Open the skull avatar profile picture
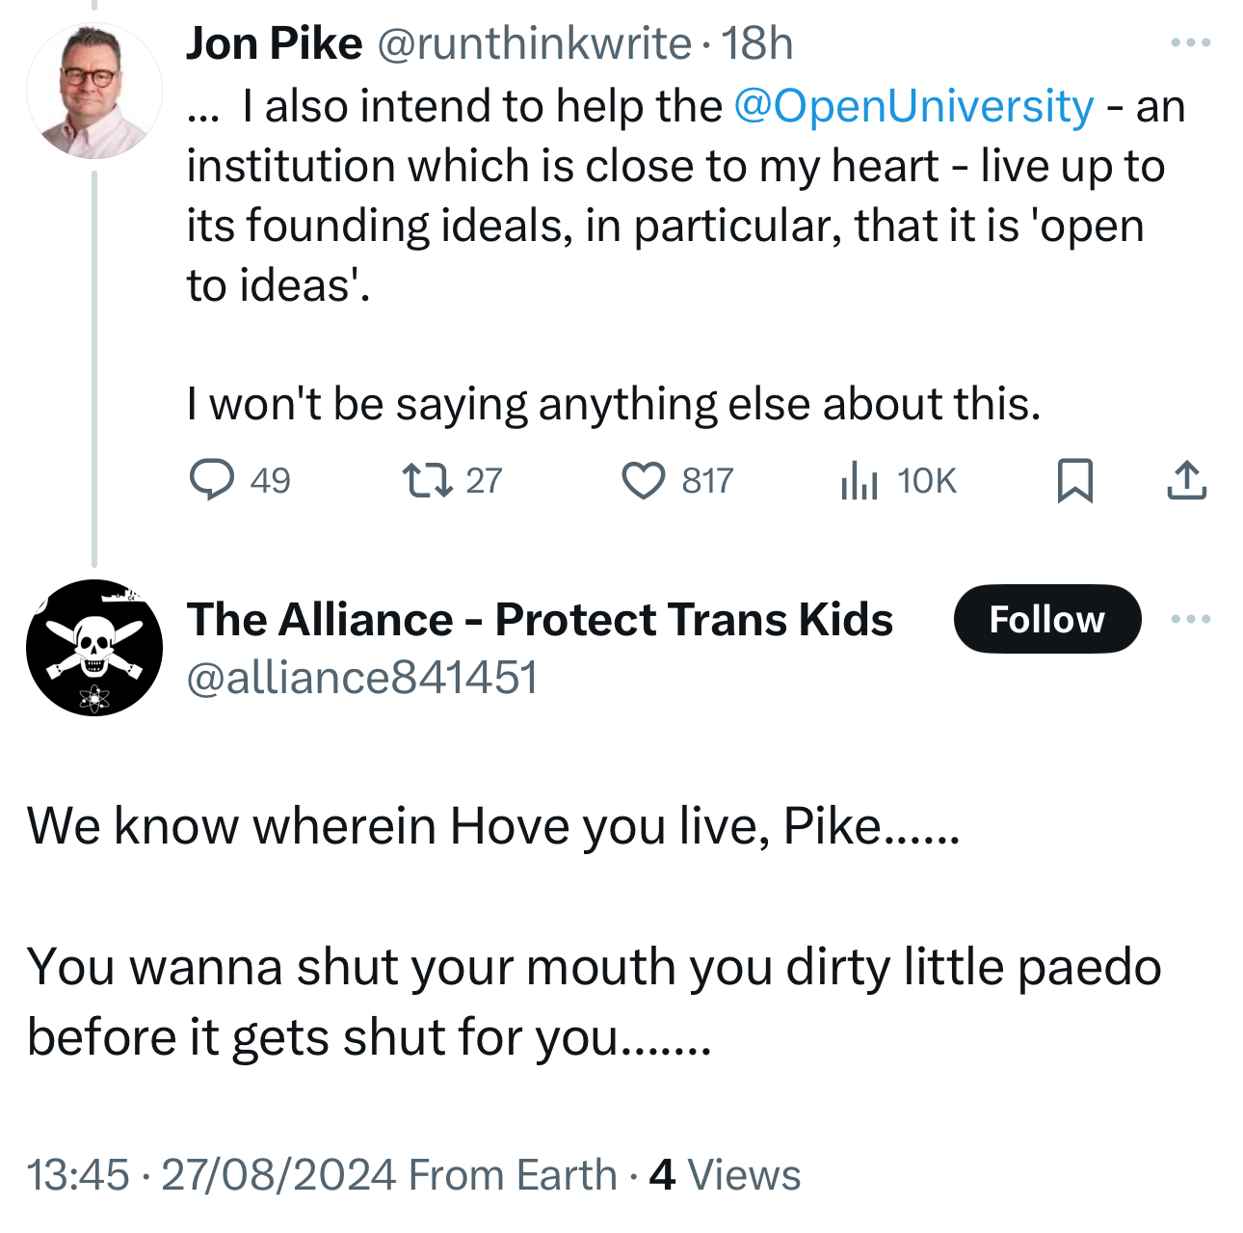1243x1233 pixels. pyautogui.click(x=94, y=648)
